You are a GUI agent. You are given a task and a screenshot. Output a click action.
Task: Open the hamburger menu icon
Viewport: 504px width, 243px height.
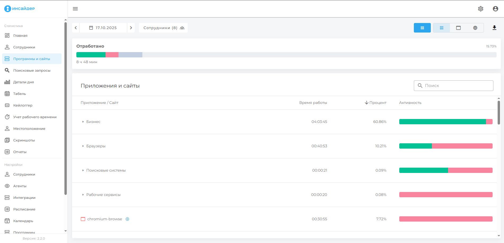click(x=75, y=9)
